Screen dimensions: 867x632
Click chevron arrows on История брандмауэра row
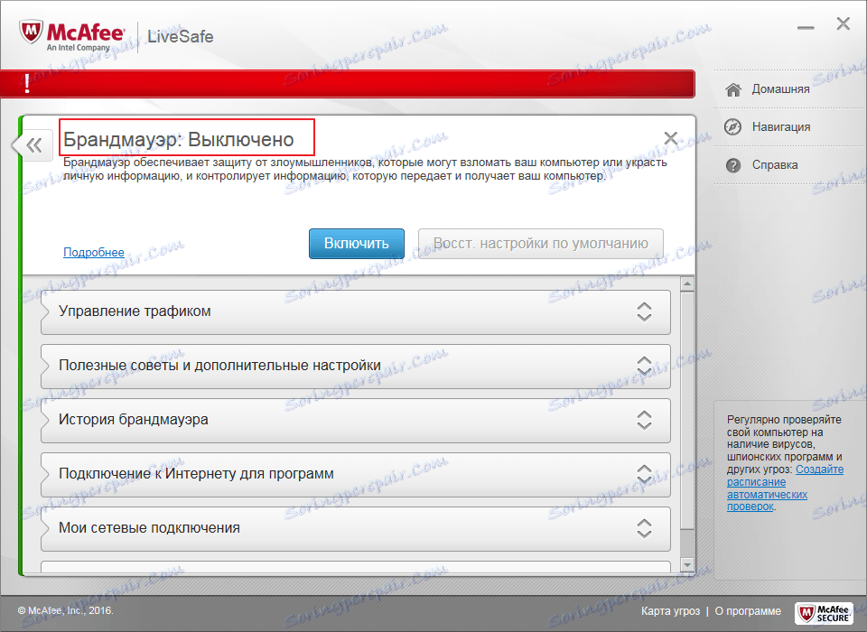pyautogui.click(x=644, y=420)
